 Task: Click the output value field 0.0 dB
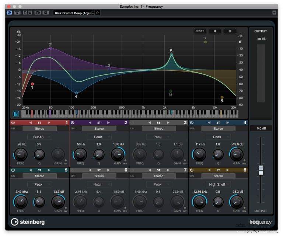[x=261, y=128]
